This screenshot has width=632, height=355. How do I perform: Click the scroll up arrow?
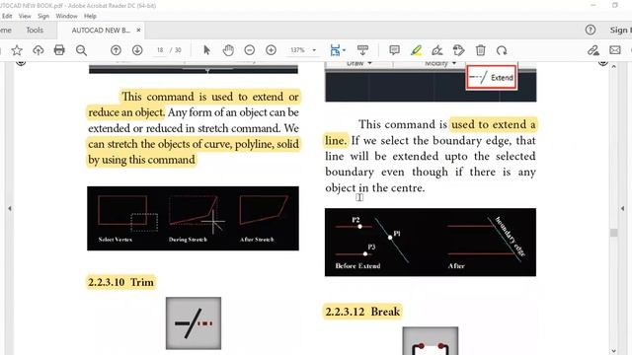click(x=613, y=66)
